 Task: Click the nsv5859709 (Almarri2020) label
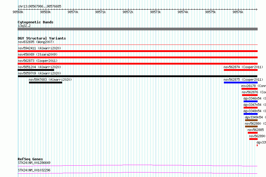[39, 73]
